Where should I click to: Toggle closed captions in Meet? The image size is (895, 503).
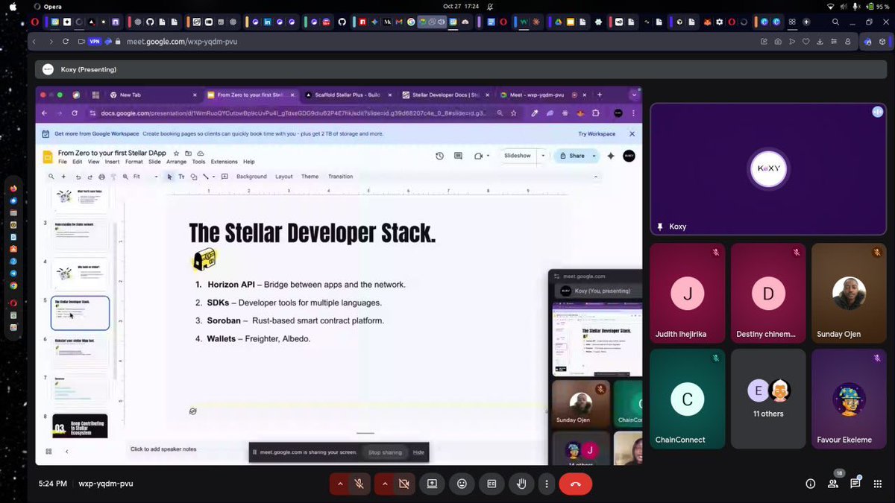pos(492,484)
